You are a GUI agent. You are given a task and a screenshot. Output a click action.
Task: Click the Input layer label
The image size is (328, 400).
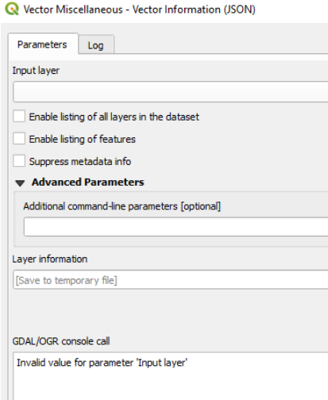point(36,71)
